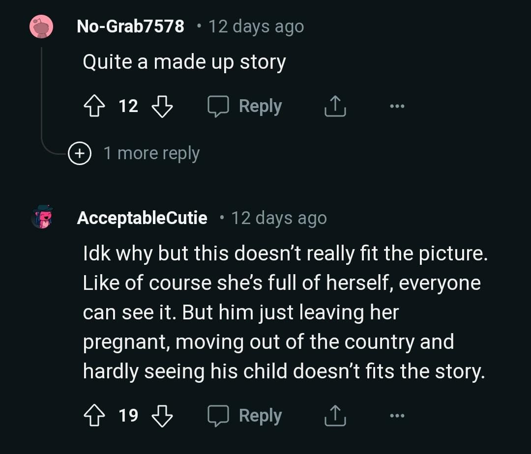Click the plus circle expander icon
Screen dimensions: 531x454
(79, 153)
